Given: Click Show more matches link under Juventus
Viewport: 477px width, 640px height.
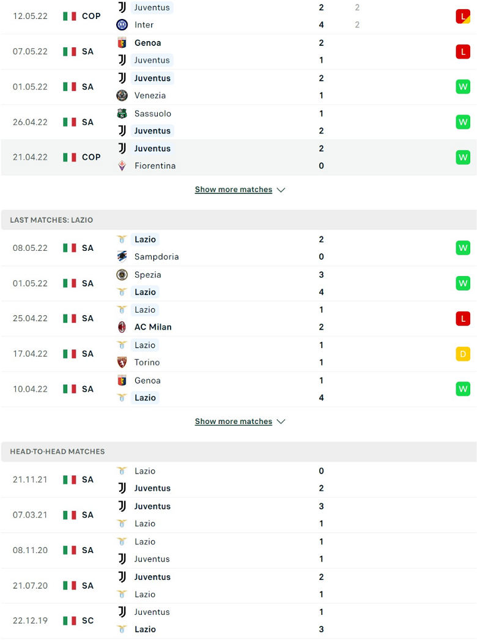Looking at the screenshot, I should (x=234, y=190).
